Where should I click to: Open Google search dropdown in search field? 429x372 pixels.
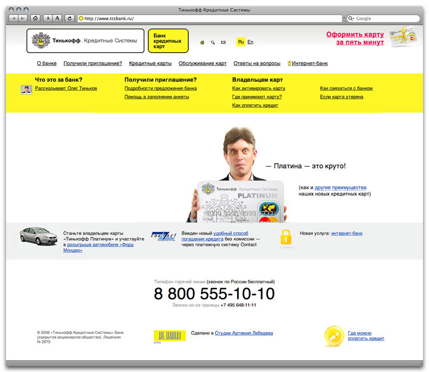(x=351, y=18)
